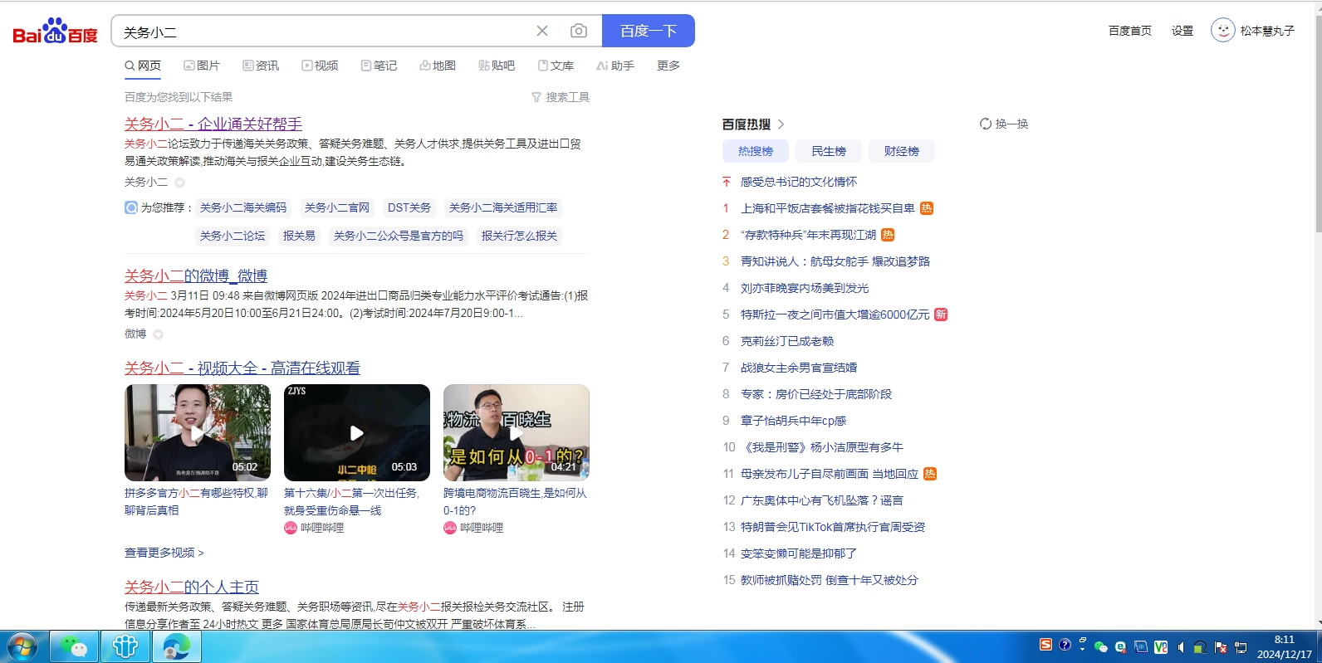Open image search via camera icon
Image resolution: width=1322 pixels, height=663 pixels.
[579, 31]
